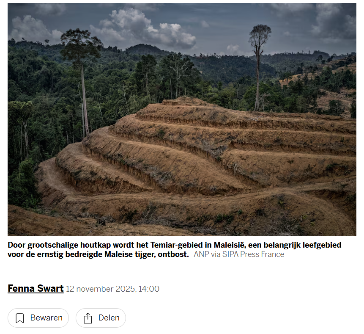Click the photo credit ANP via SIPA Press France
Screen dimensions: 364x334
click(239, 254)
